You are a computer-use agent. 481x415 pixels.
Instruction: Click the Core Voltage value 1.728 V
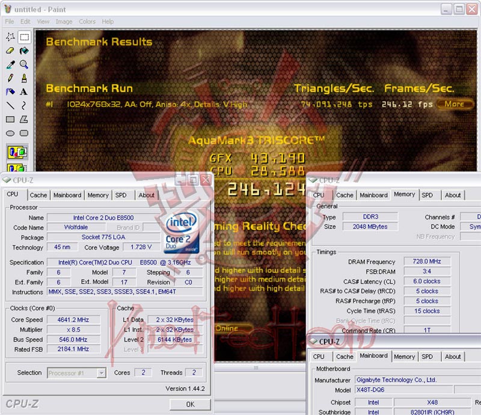click(141, 247)
